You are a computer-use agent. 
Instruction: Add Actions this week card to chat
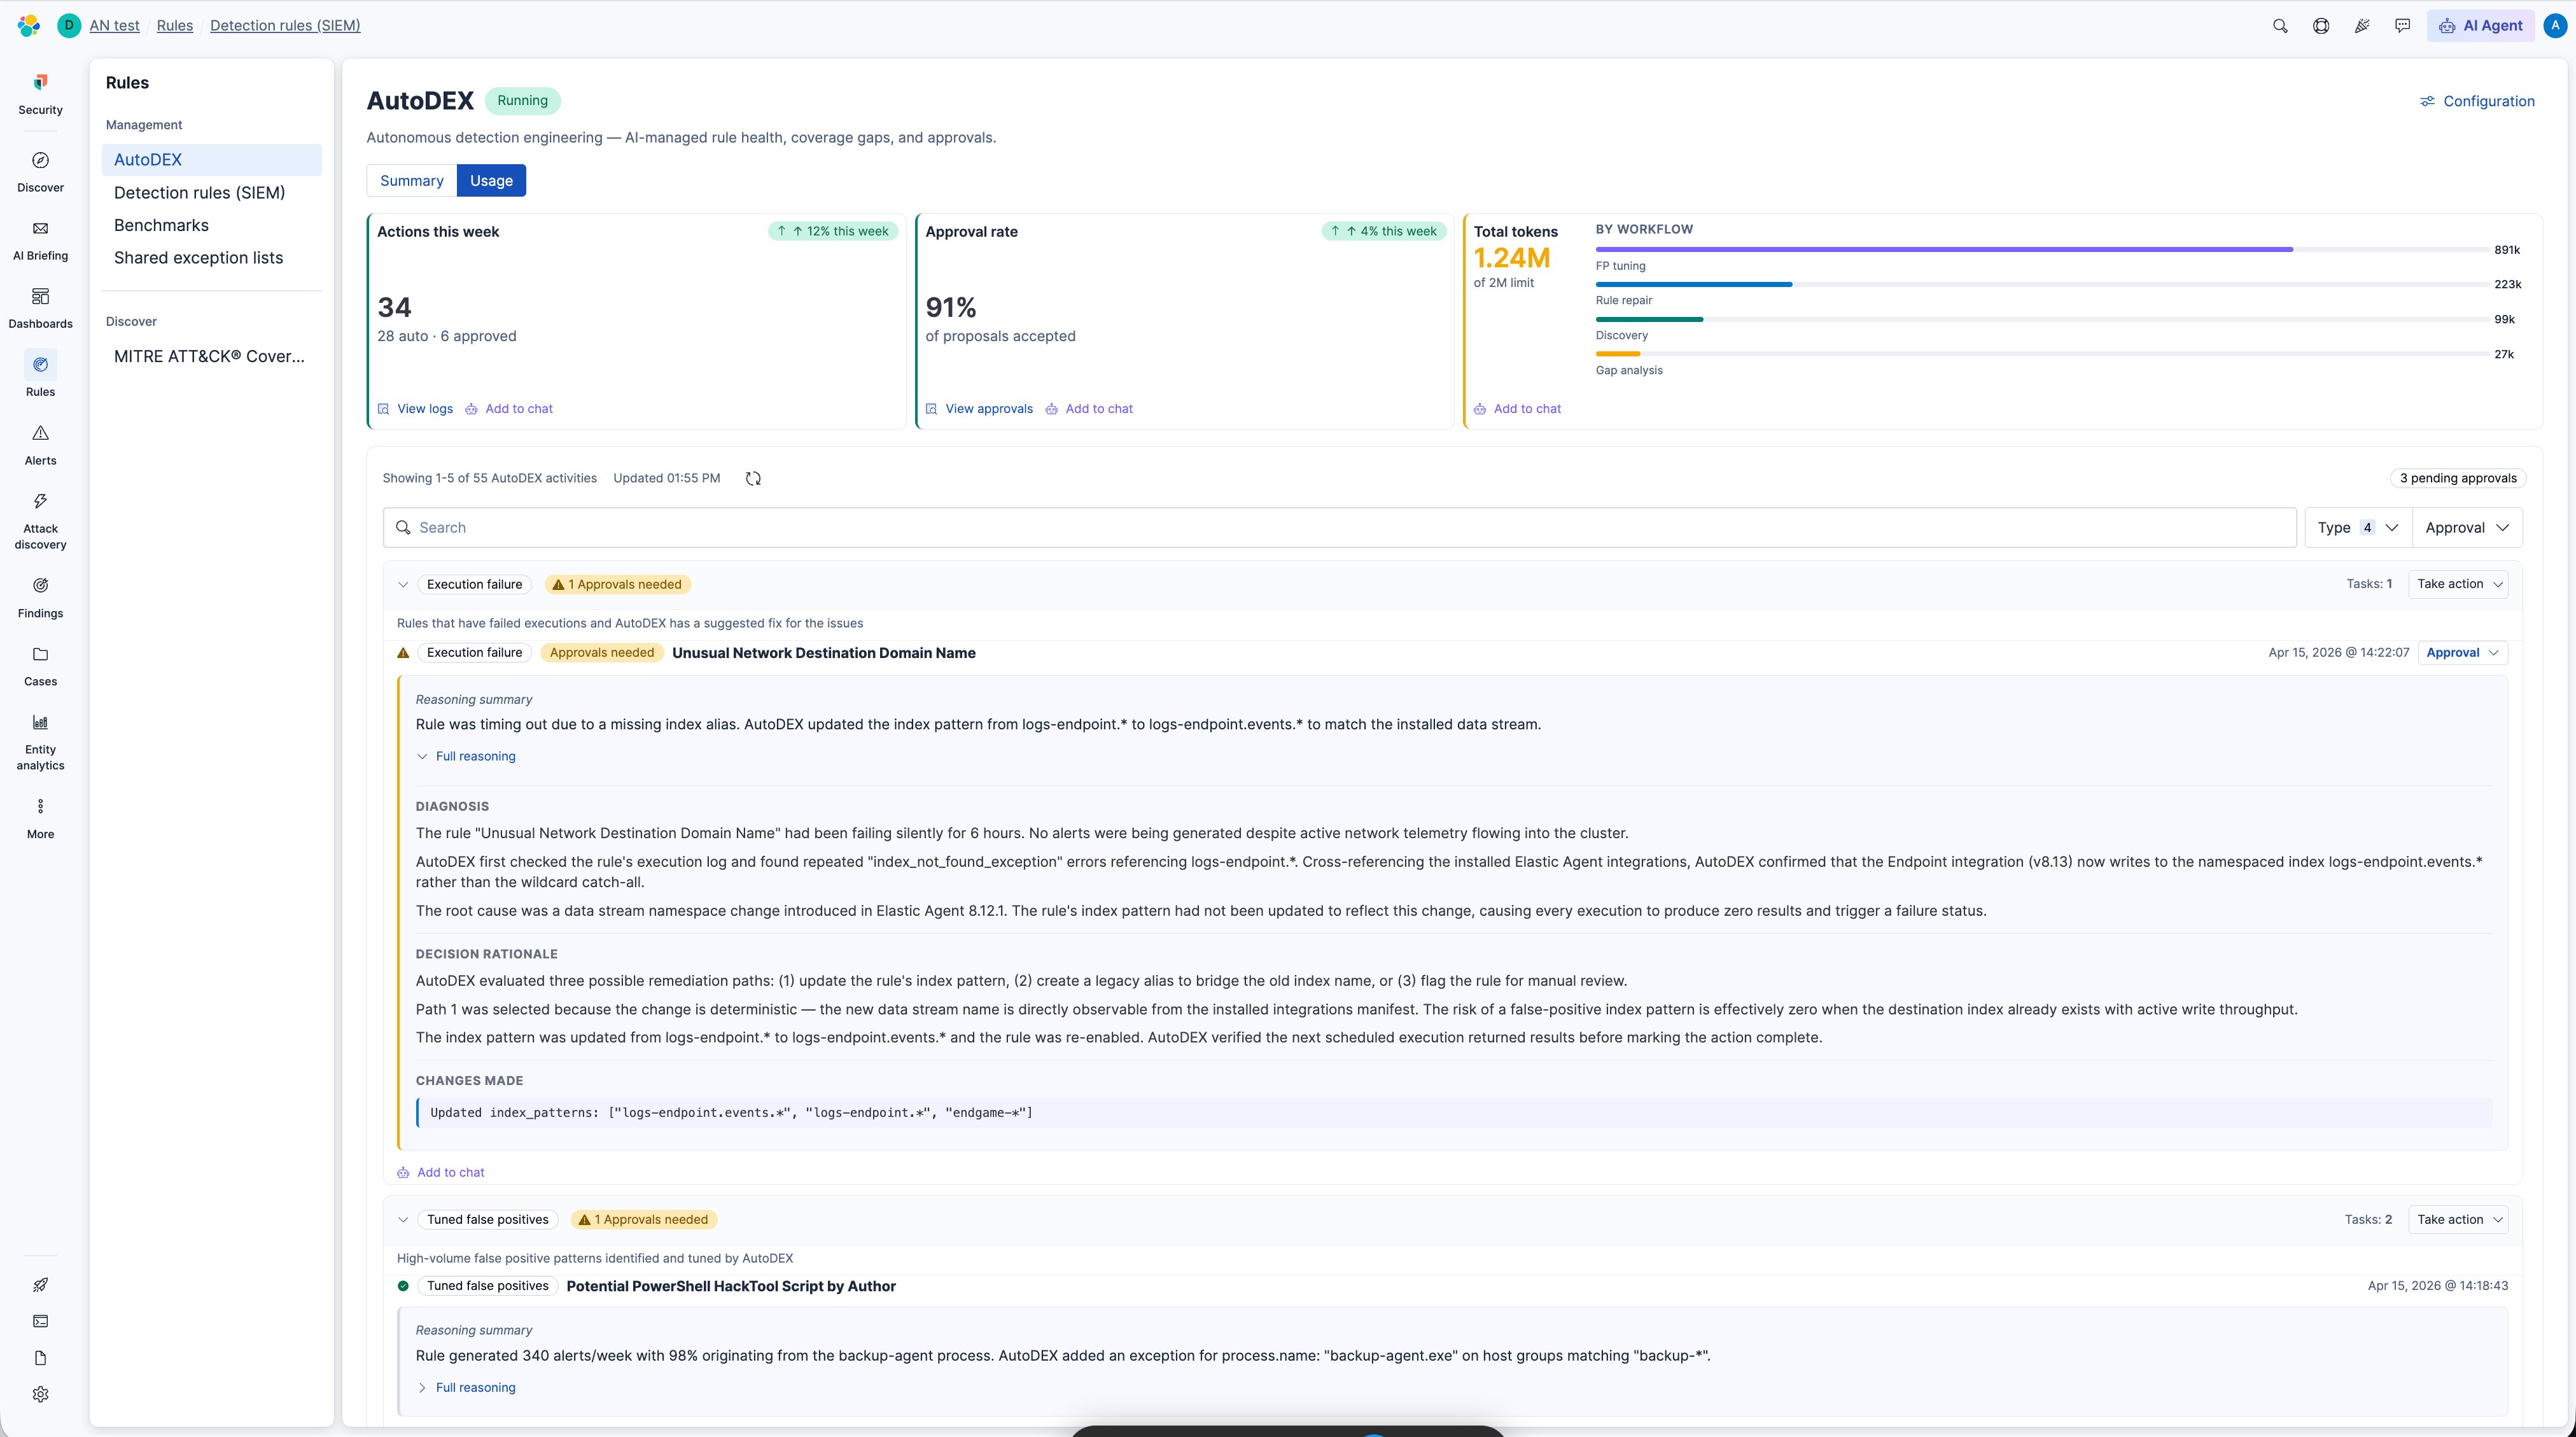tap(509, 409)
